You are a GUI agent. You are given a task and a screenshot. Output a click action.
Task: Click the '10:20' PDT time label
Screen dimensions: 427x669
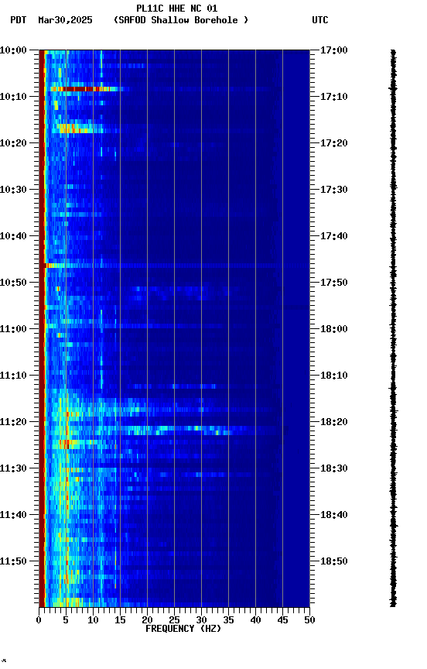tap(13, 143)
